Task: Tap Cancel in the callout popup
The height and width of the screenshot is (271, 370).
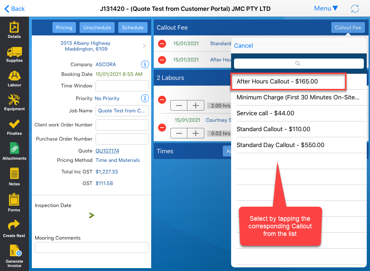Action: point(243,46)
